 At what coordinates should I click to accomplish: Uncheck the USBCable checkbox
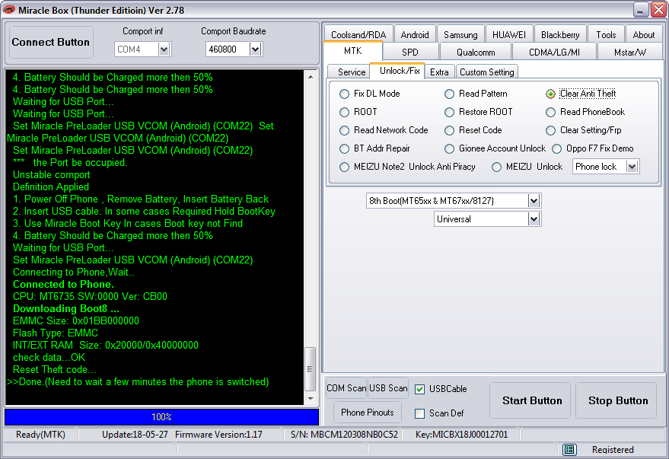point(420,389)
